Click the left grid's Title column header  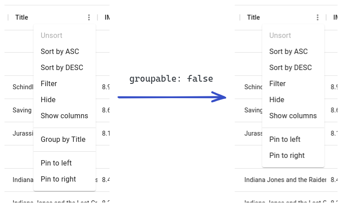(21, 17)
